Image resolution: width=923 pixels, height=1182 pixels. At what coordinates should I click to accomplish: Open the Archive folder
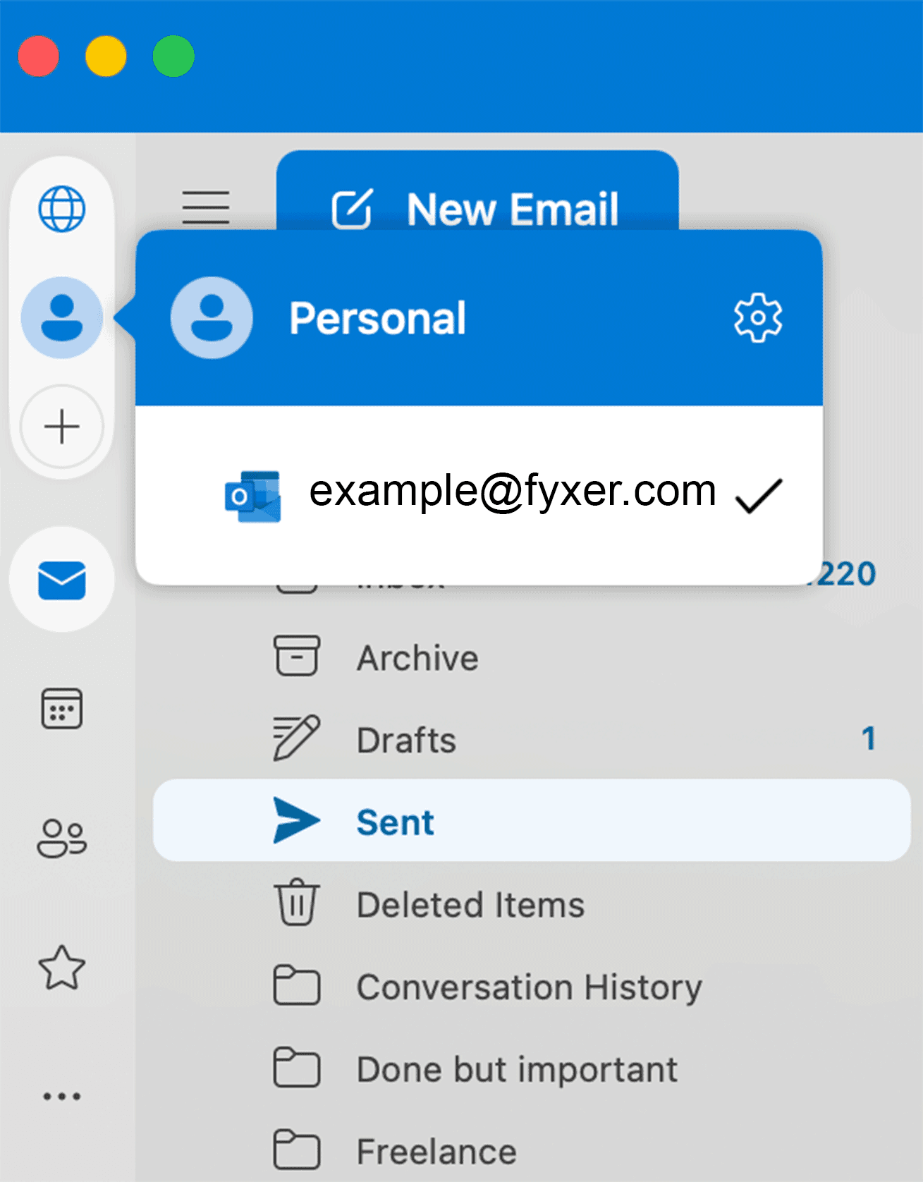532,657
